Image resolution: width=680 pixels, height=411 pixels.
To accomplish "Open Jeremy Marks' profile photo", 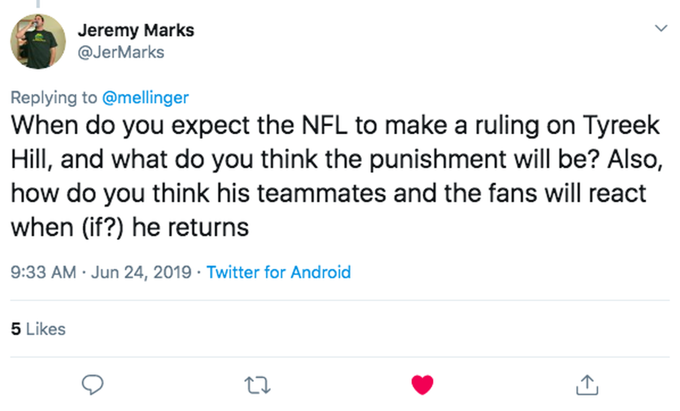I will (x=39, y=41).
